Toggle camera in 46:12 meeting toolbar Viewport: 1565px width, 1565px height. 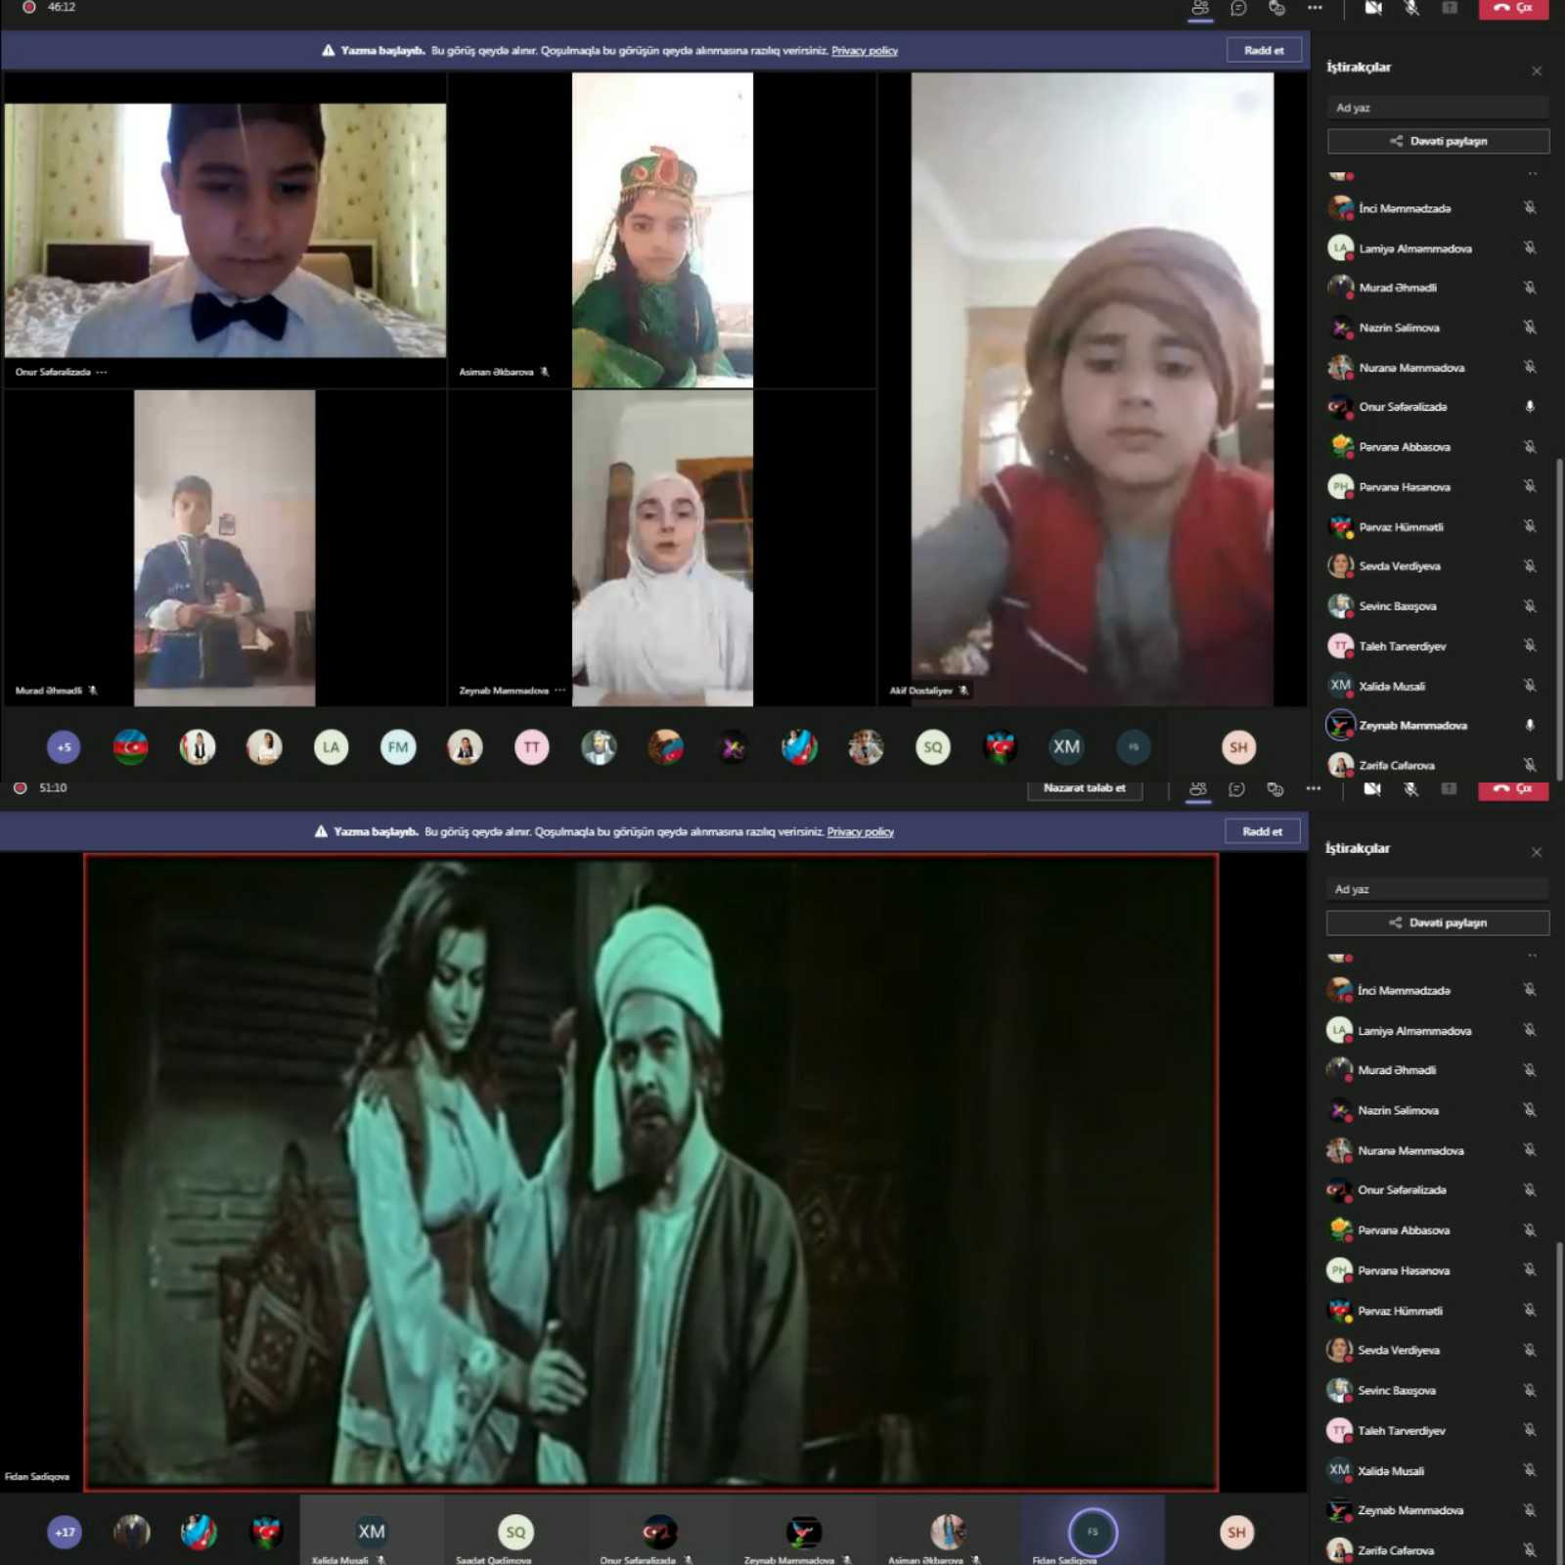[x=1373, y=8]
